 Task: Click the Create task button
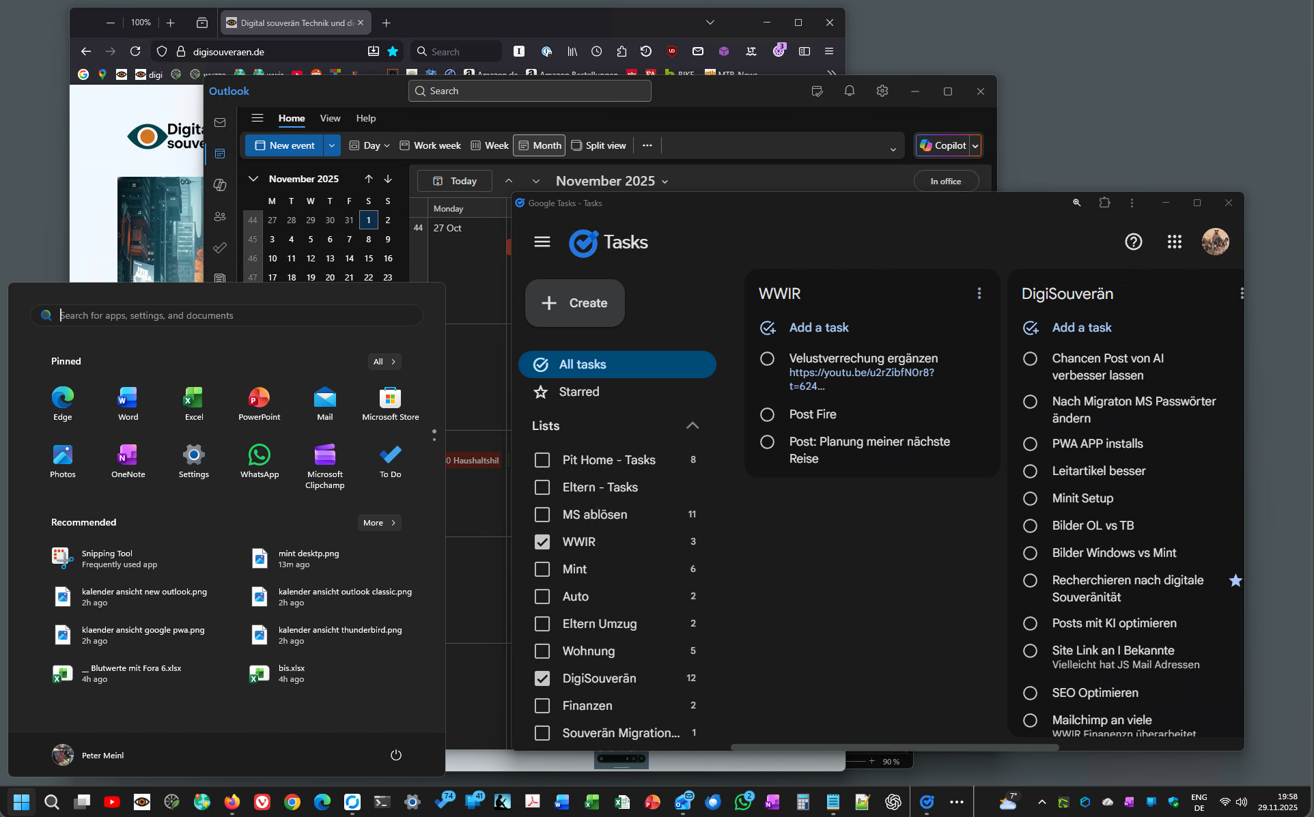pos(574,303)
